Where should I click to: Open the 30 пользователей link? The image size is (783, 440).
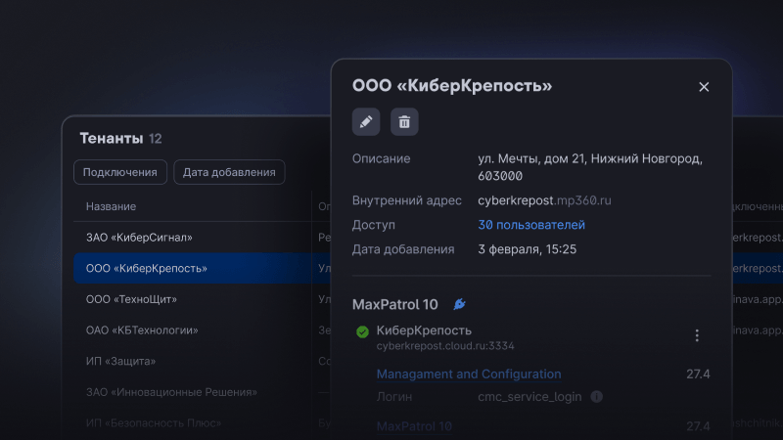coord(531,225)
